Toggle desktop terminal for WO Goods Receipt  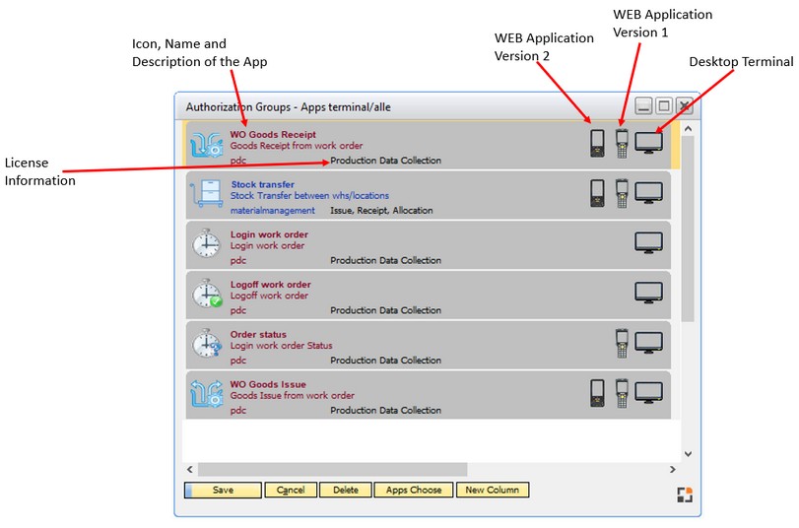click(x=648, y=143)
